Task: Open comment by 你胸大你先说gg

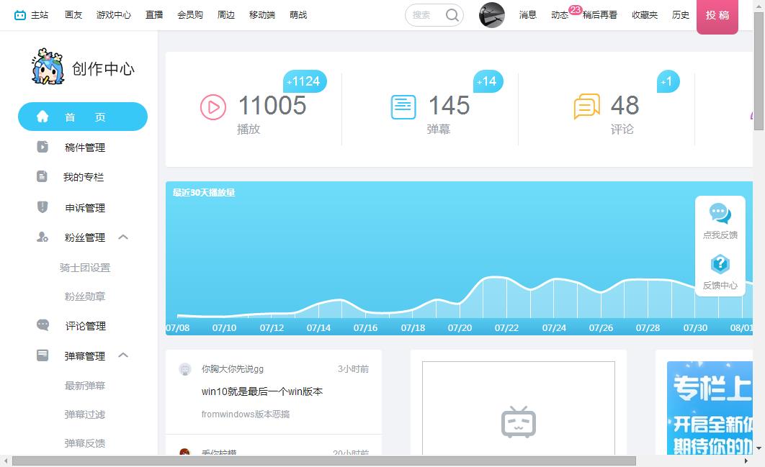Action: [232, 369]
